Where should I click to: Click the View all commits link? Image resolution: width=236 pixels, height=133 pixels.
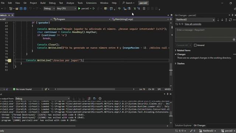pos(193,24)
